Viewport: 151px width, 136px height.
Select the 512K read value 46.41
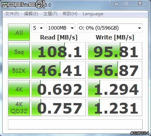[59, 70]
